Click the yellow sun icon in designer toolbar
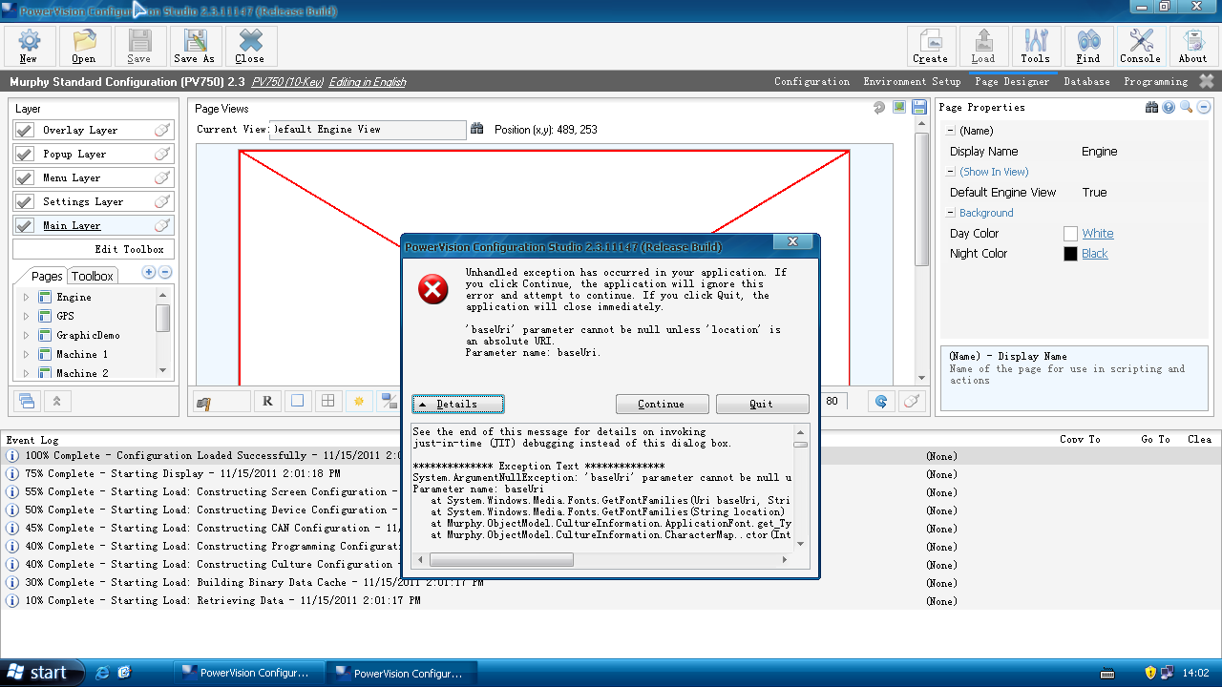 [x=359, y=401]
